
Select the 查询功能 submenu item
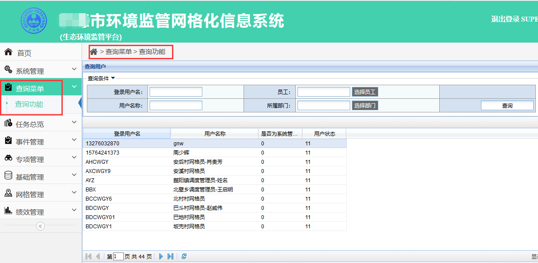(x=29, y=104)
